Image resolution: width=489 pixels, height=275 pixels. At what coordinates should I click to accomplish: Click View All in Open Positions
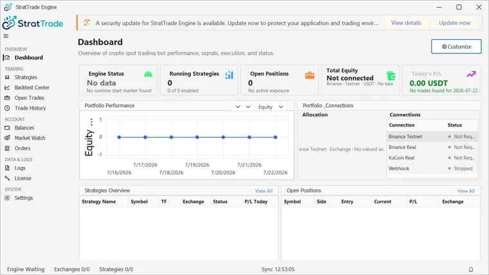(466, 191)
